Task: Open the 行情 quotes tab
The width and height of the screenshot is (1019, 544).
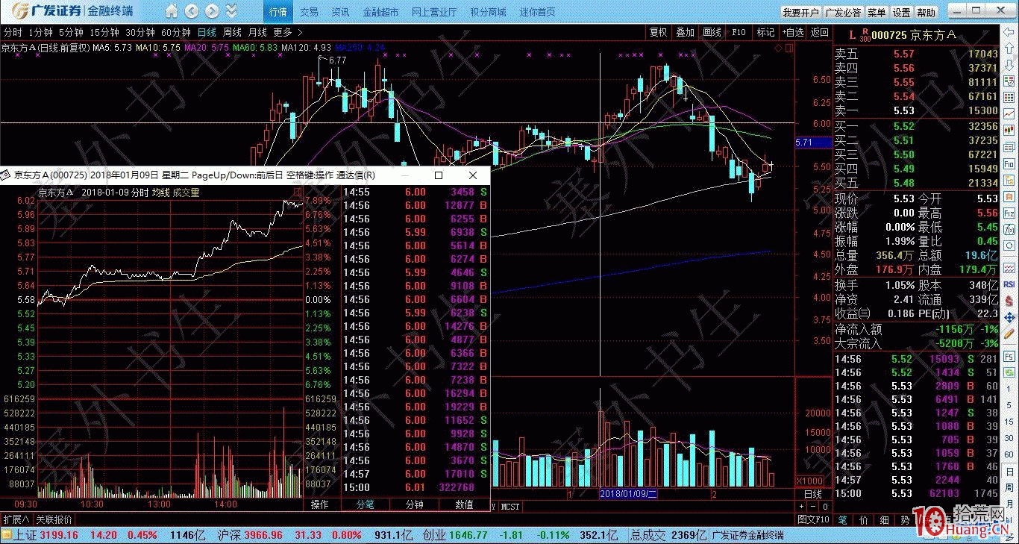Action: pos(278,12)
